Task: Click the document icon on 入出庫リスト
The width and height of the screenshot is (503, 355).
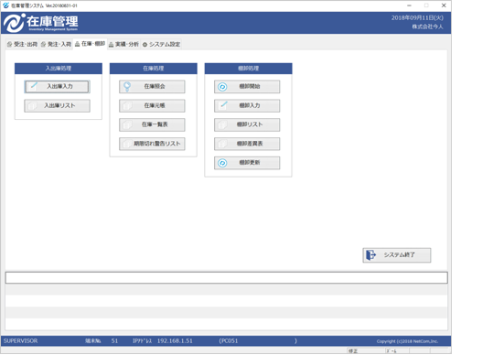Action: pyautogui.click(x=32, y=105)
